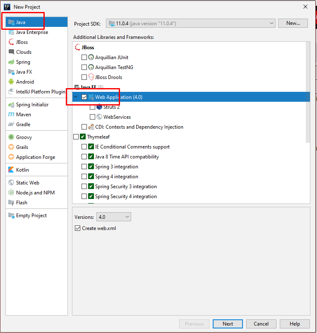The width and height of the screenshot is (317, 333).
Task: Uncheck the Create web.xml checkbox
Action: [x=77, y=228]
